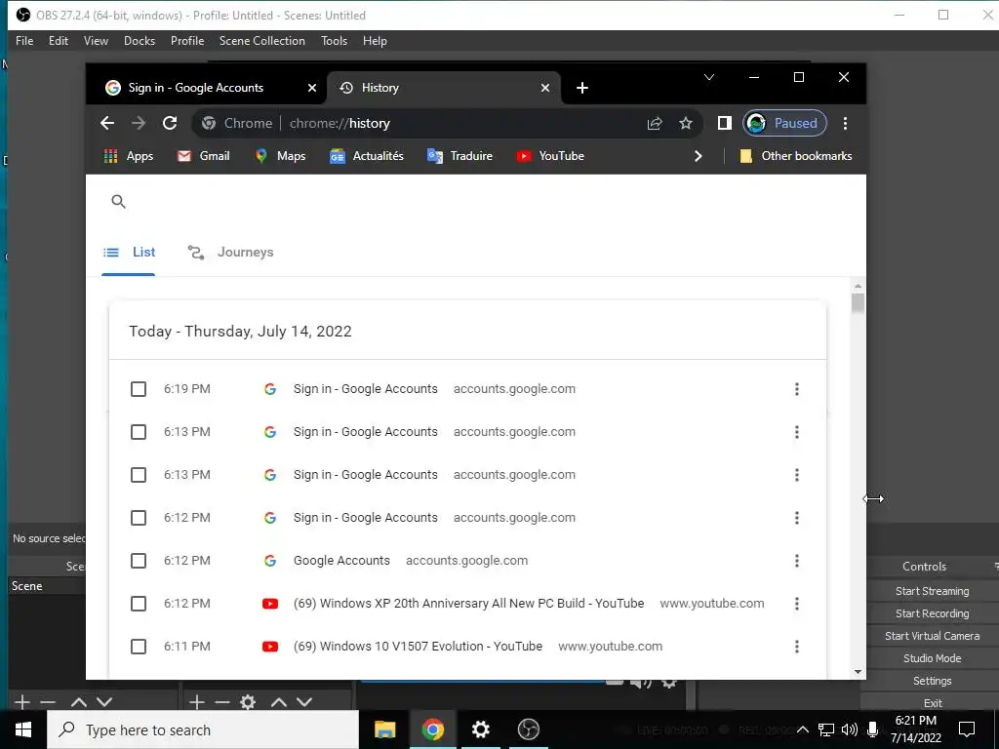This screenshot has height=749, width=999.
Task: Open the 6:19 PM Sign in history link
Action: [x=366, y=389]
